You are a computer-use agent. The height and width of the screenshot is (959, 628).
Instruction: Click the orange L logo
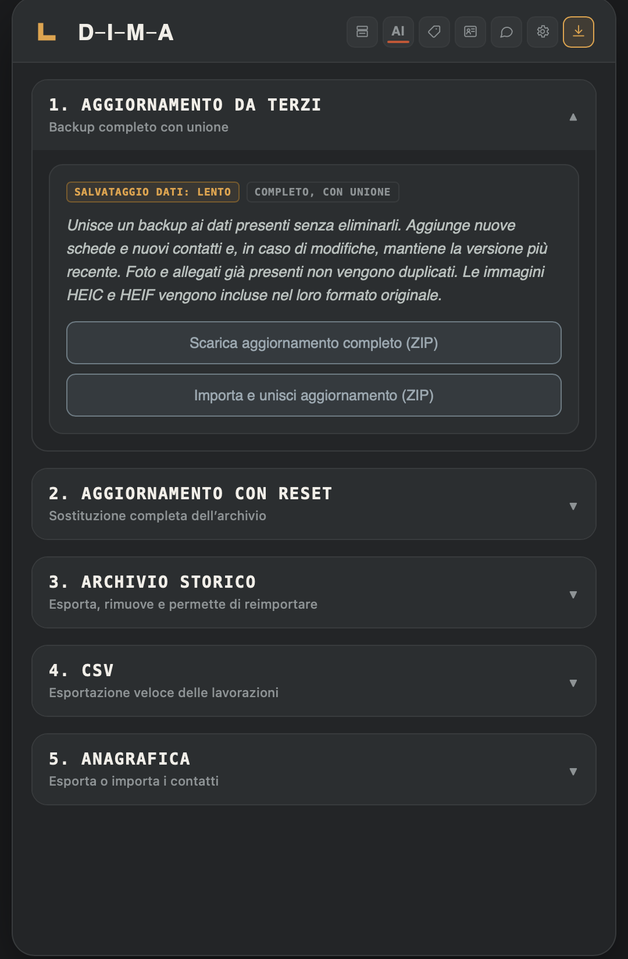[47, 32]
